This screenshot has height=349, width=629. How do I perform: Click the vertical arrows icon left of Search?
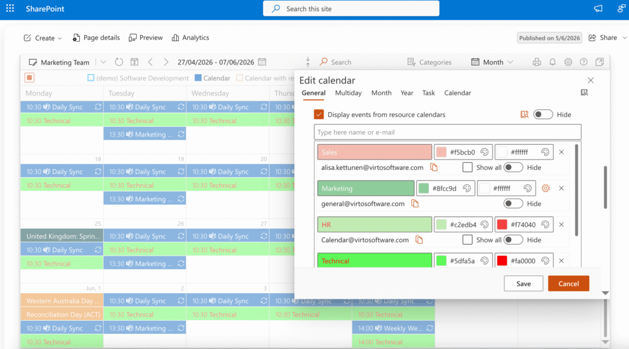tap(308, 62)
